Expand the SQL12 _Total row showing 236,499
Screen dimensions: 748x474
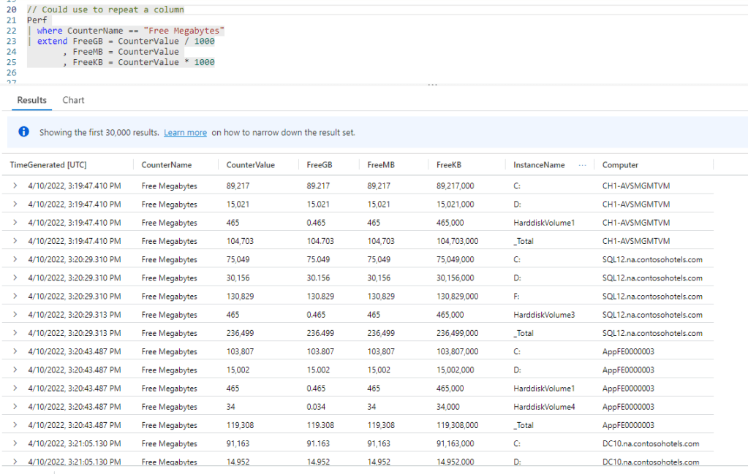(15, 333)
